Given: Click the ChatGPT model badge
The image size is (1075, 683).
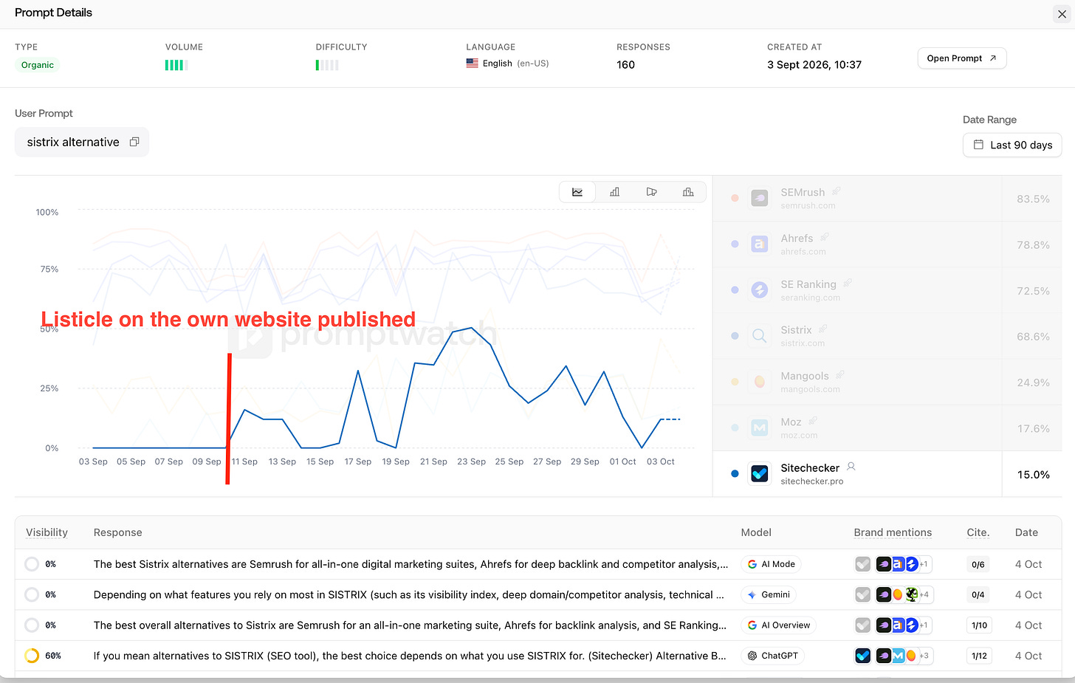Looking at the screenshot, I should click(772, 656).
